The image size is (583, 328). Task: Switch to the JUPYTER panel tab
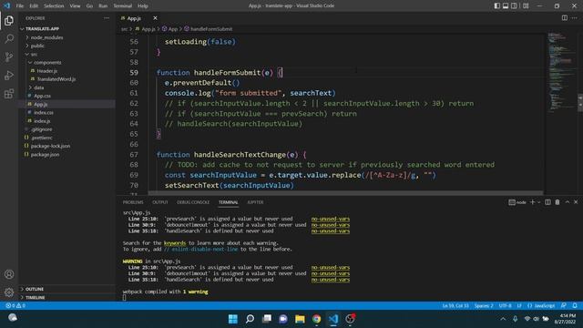click(x=255, y=202)
